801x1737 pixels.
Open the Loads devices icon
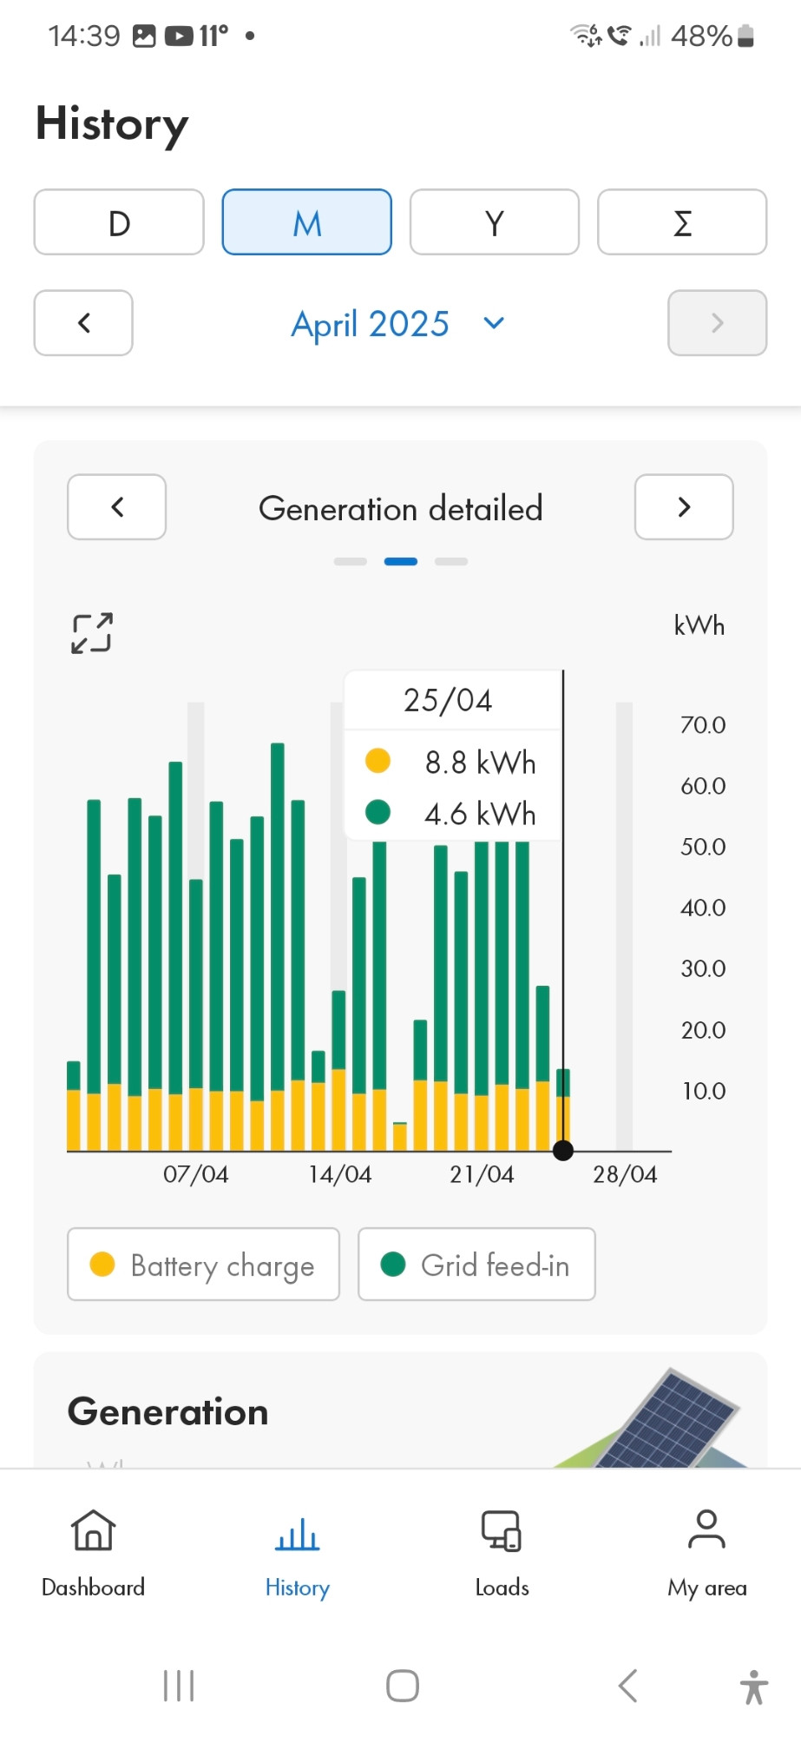coord(502,1530)
